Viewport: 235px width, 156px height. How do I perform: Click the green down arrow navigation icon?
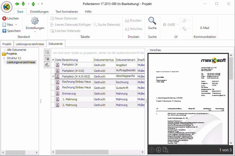pos(23,4)
